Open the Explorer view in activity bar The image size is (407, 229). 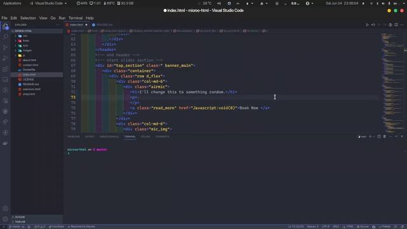(5, 27)
